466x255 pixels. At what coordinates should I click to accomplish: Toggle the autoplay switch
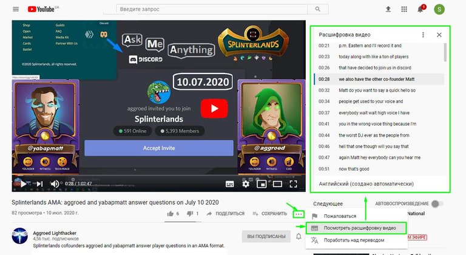tap(437, 204)
